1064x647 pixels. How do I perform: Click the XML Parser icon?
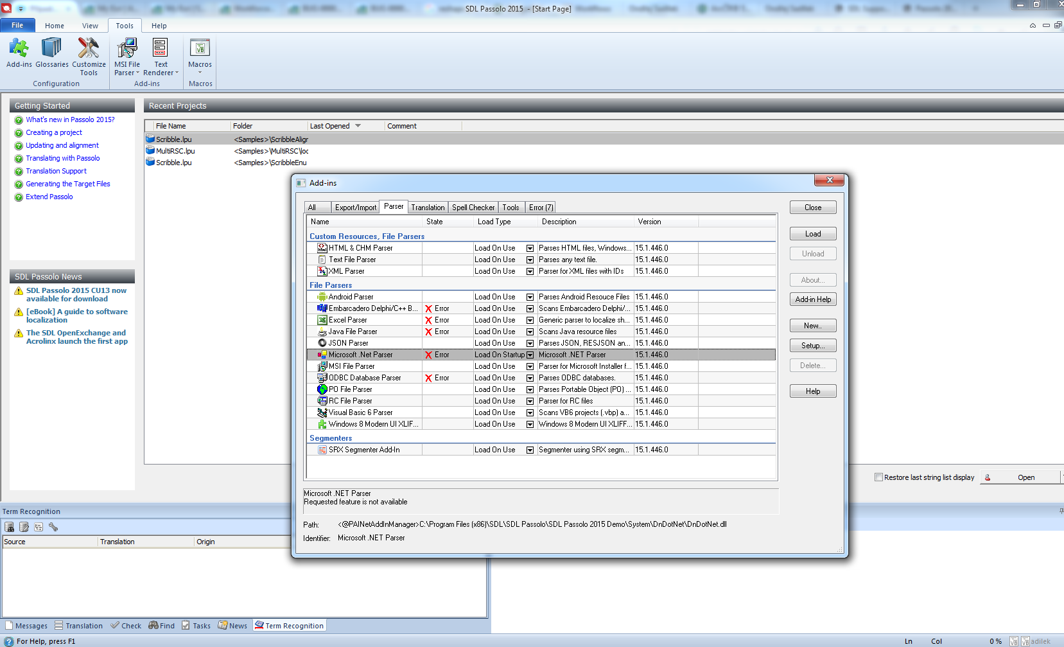click(x=322, y=271)
